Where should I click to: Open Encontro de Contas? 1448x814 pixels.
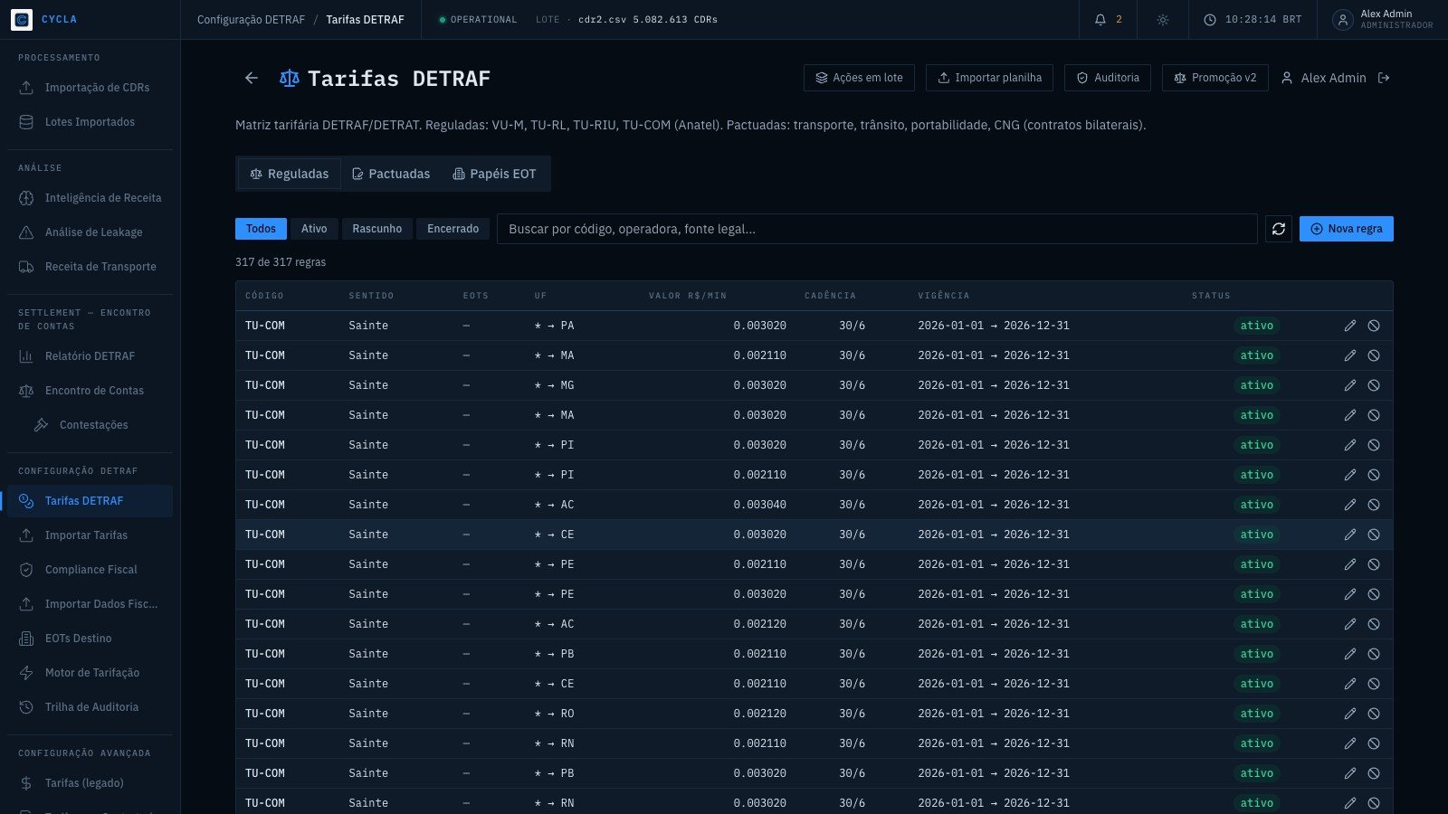pyautogui.click(x=90, y=391)
